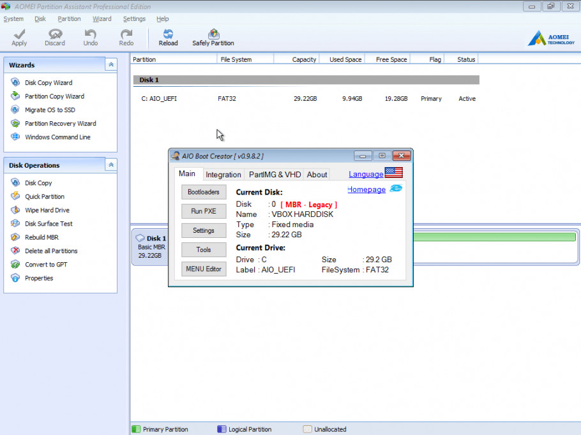
Task: Select Convert to GPT operation
Action: click(46, 264)
